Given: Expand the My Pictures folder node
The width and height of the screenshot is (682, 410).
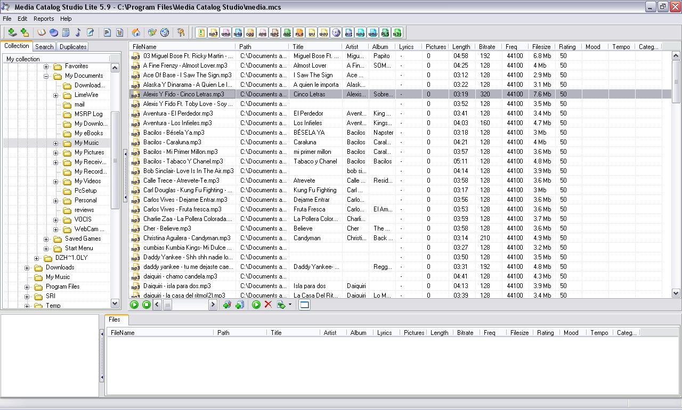Looking at the screenshot, I should [x=56, y=153].
